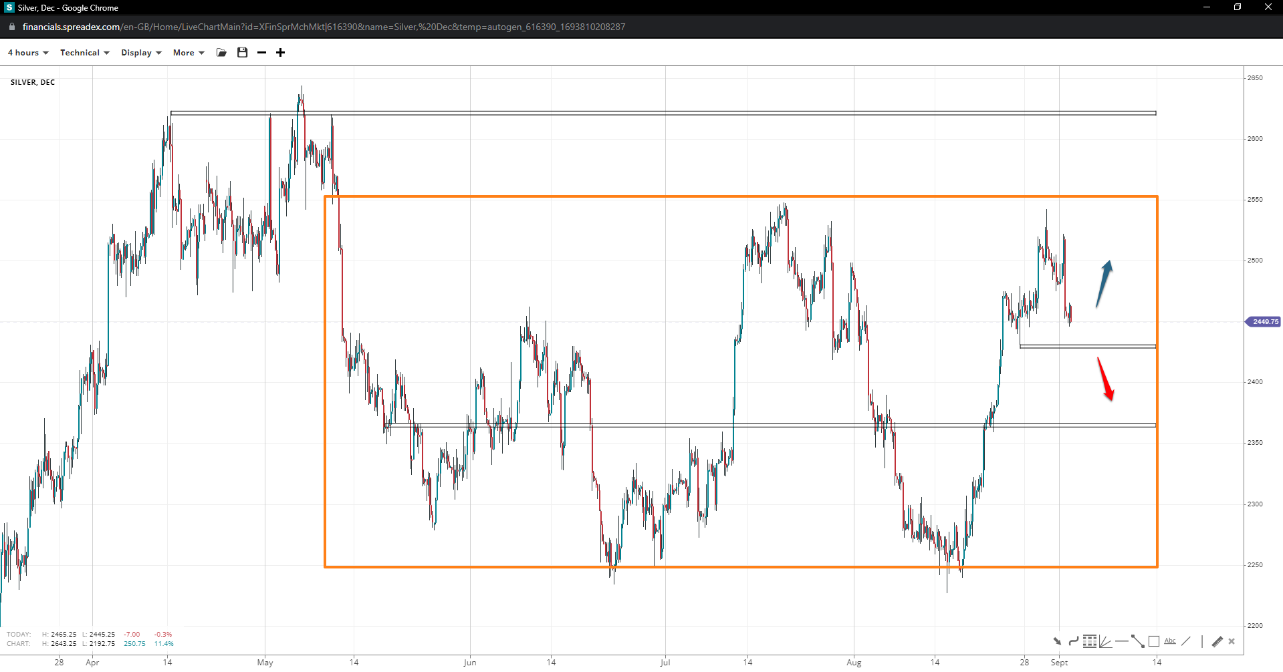Image resolution: width=1283 pixels, height=672 pixels.
Task: Open the More menu
Action: (189, 53)
